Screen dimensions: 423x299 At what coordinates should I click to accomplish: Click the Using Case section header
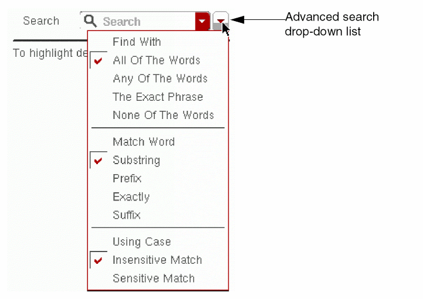click(141, 242)
